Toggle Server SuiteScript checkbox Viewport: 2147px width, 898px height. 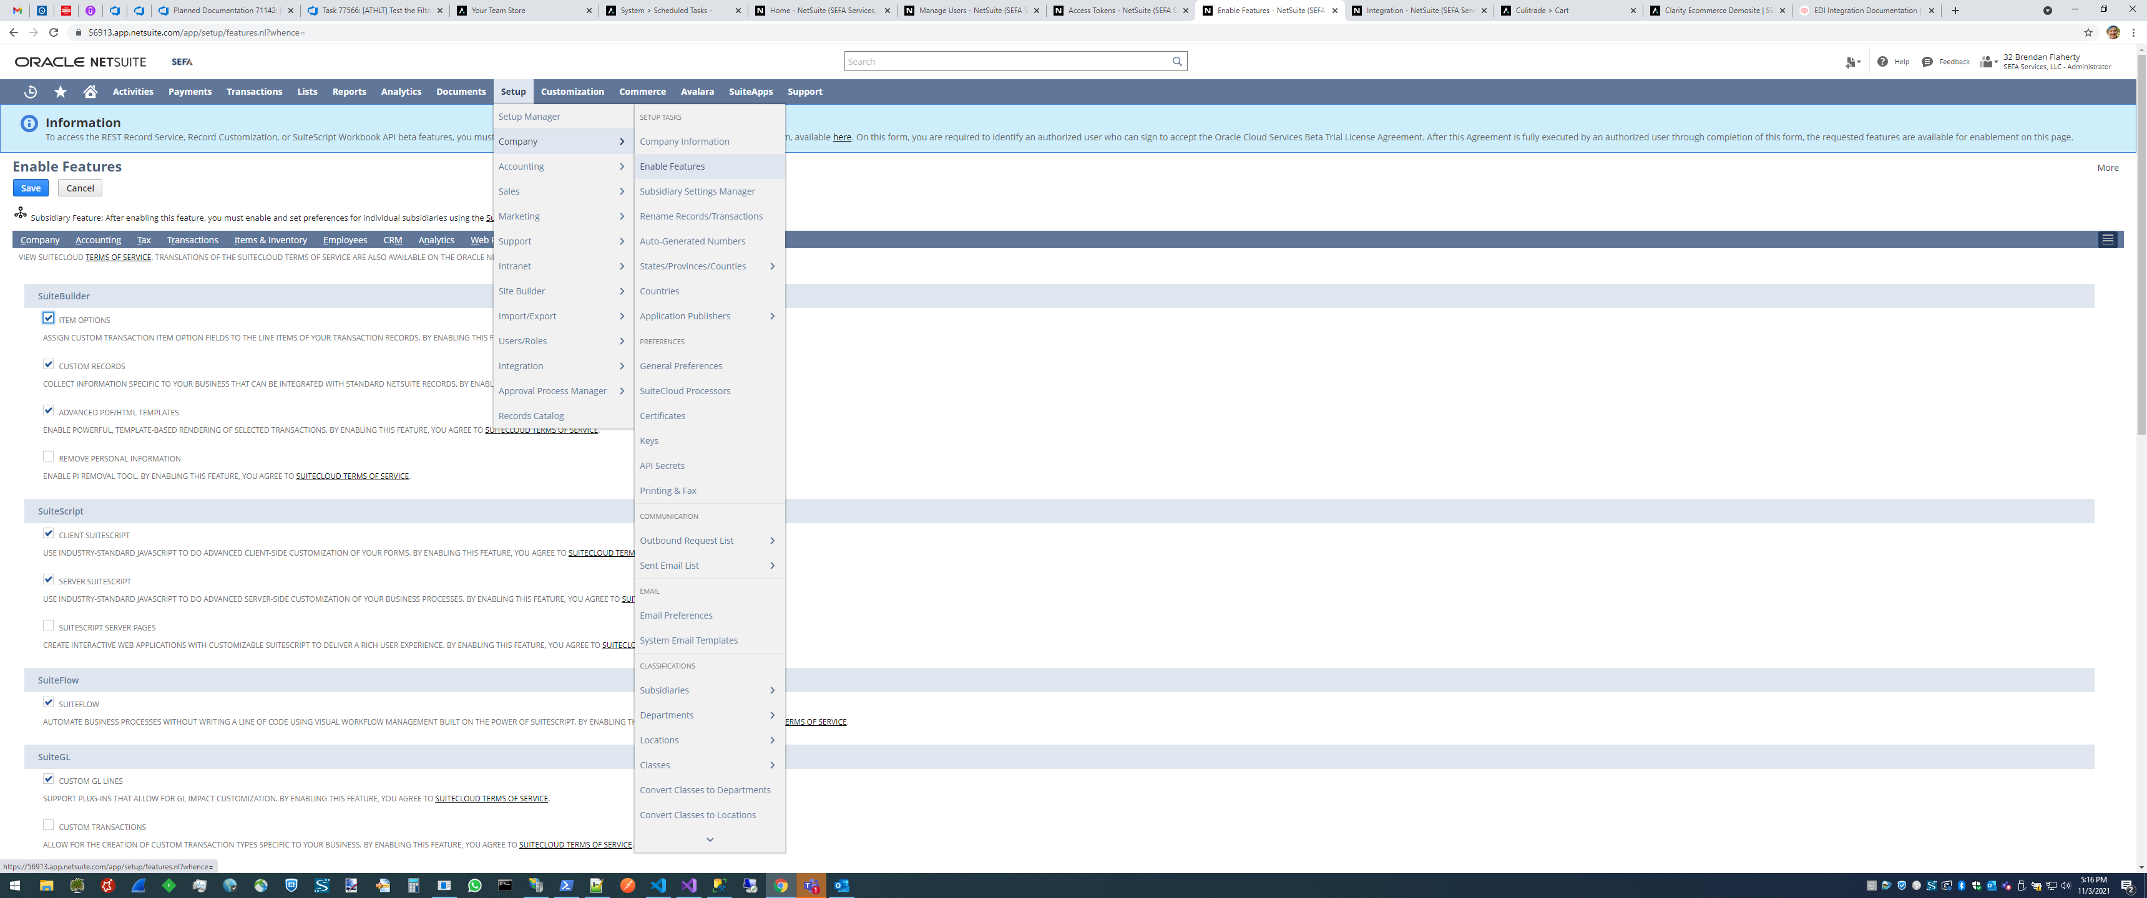coord(48,579)
